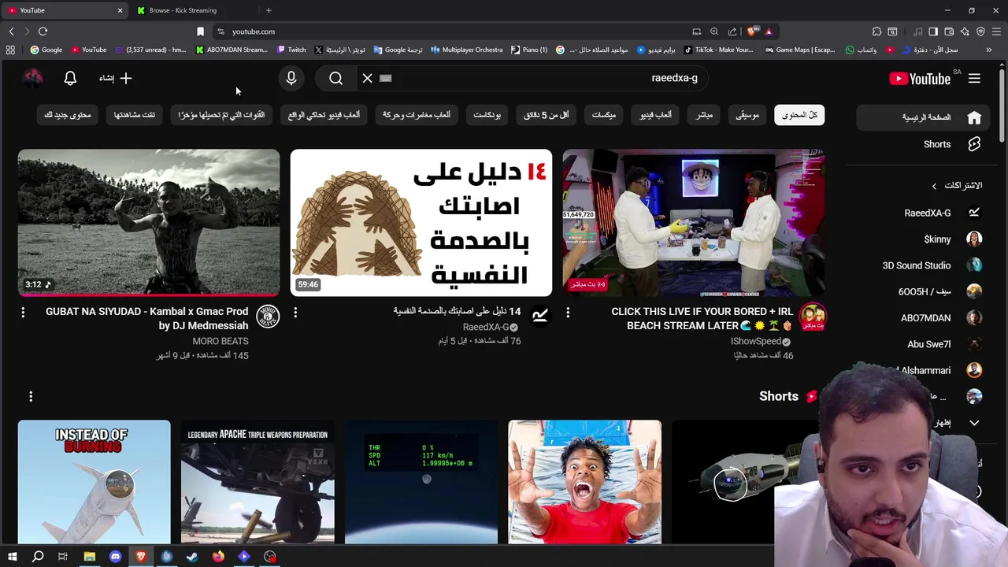Open options menu for 14 دليل video
This screenshot has width=1008, height=567.
point(295,313)
